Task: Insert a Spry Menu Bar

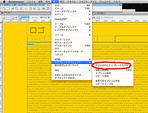Action: click(x=44, y=9)
